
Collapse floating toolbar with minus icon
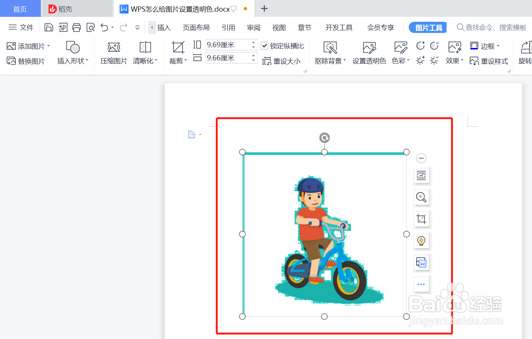(421, 158)
